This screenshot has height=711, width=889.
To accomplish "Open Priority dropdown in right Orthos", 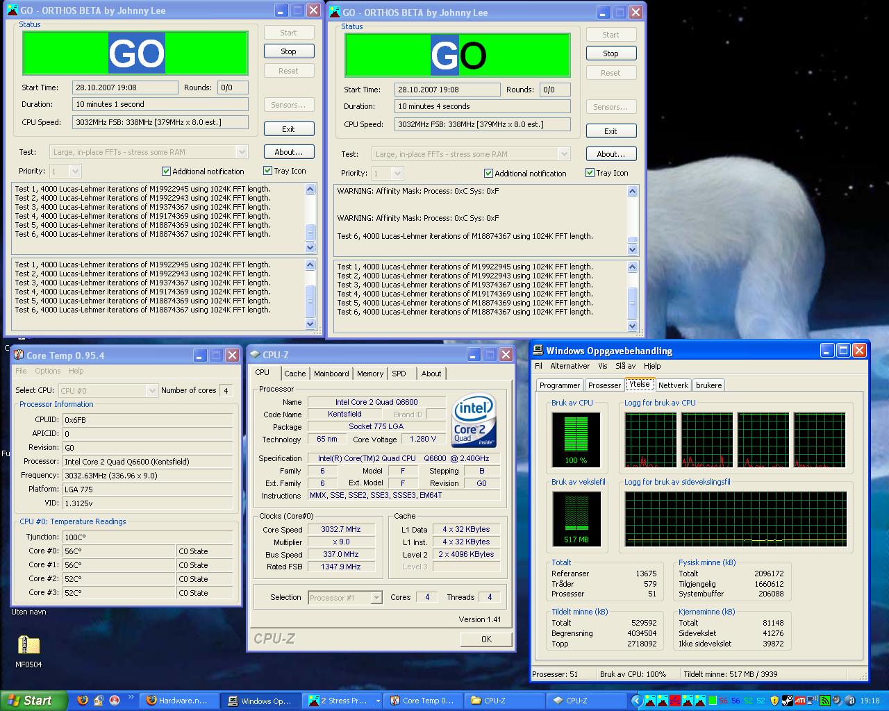I will [x=398, y=173].
